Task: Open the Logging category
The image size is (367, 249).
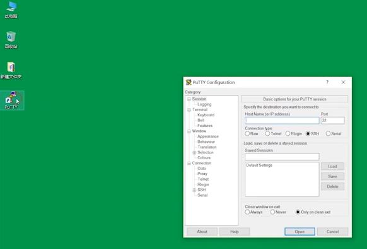Action: [x=204, y=104]
